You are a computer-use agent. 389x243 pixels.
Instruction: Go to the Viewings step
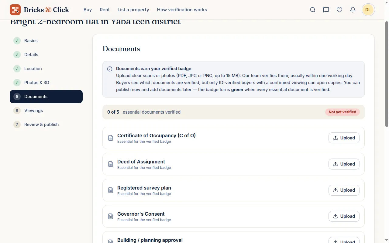coord(46,111)
